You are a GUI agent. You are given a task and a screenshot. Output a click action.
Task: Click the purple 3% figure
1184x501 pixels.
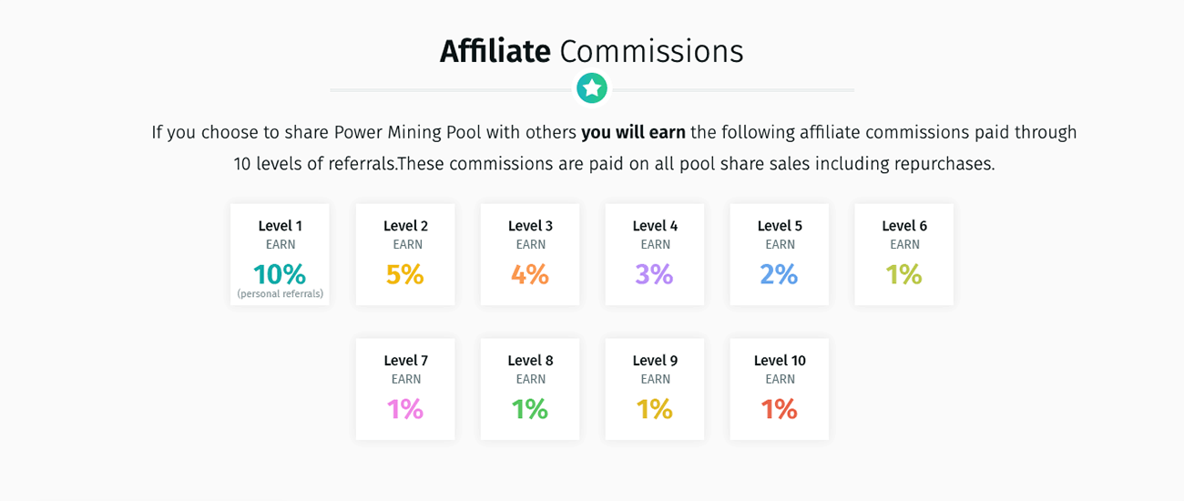pyautogui.click(x=655, y=274)
